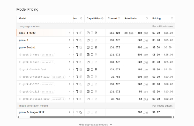The height and width of the screenshot is (126, 194).
Task: Click image output icon for grok-2-image-1212
Action: [81, 112]
